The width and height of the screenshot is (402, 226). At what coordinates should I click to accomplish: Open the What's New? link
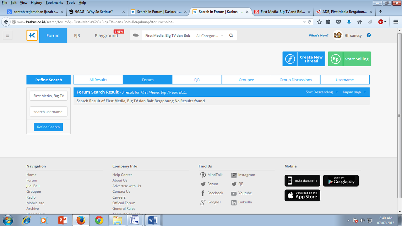318,35
